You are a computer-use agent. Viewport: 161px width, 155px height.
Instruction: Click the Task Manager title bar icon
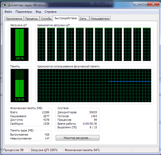(5, 5)
